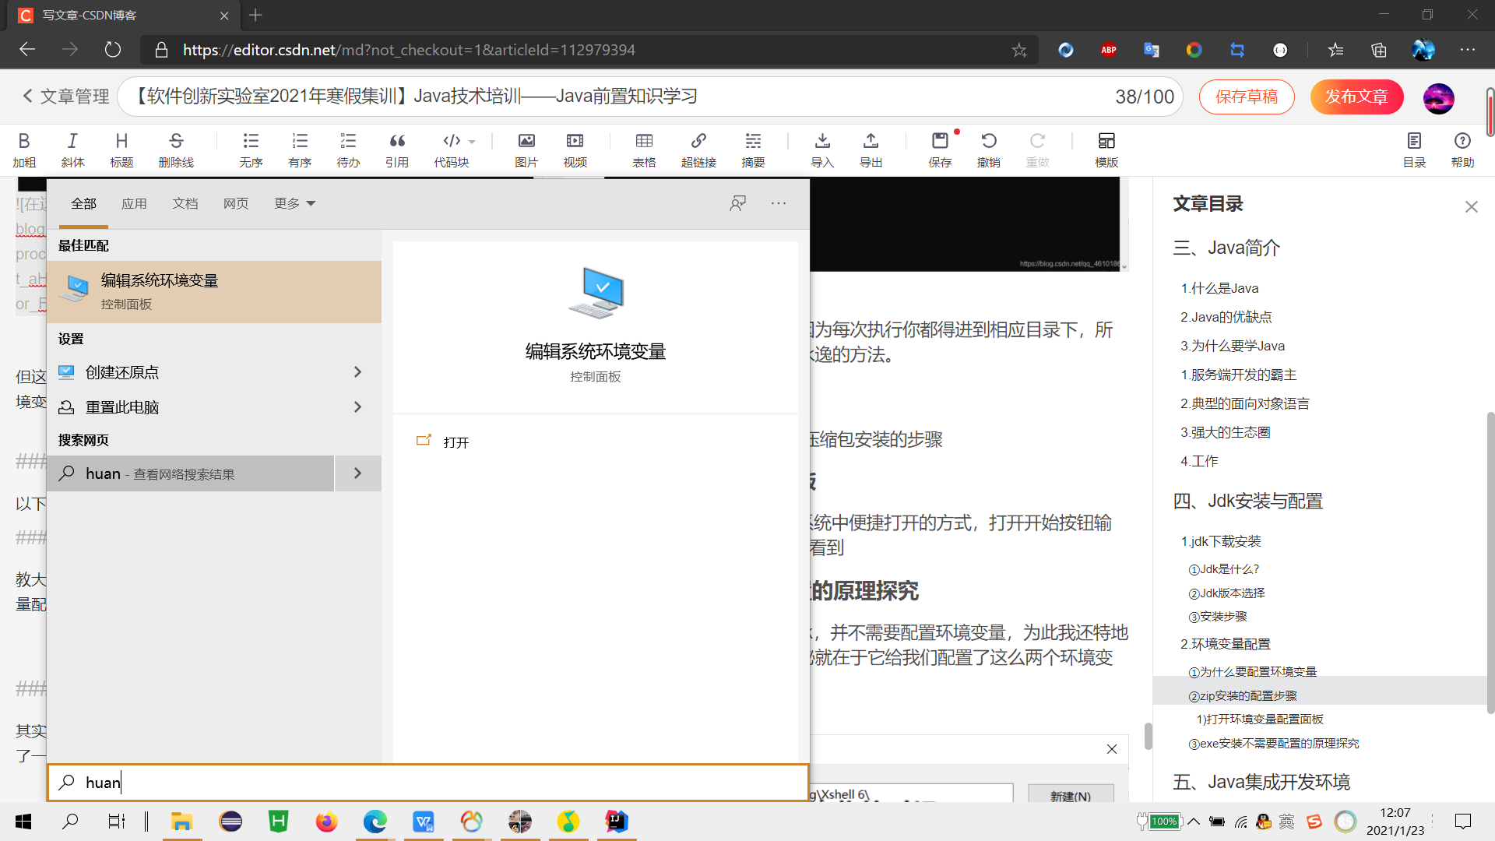Expand arrow next to 重置此电脑
The image size is (1495, 841).
pos(357,407)
